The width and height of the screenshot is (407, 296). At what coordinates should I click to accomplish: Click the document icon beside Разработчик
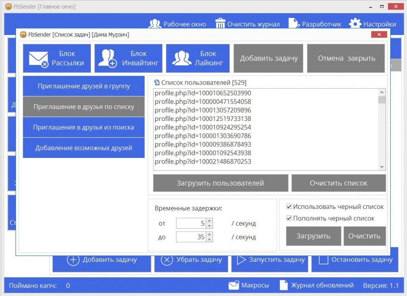(294, 23)
